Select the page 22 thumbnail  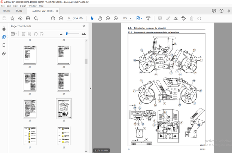(64, 55)
